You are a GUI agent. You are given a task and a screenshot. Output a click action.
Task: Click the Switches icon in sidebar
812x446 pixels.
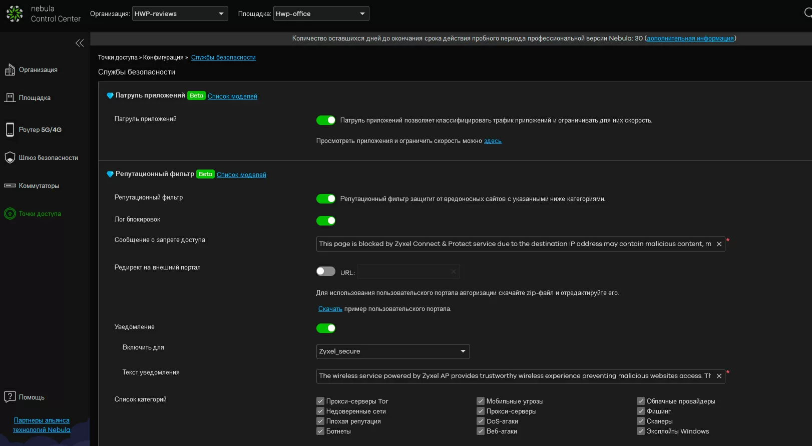pos(10,185)
